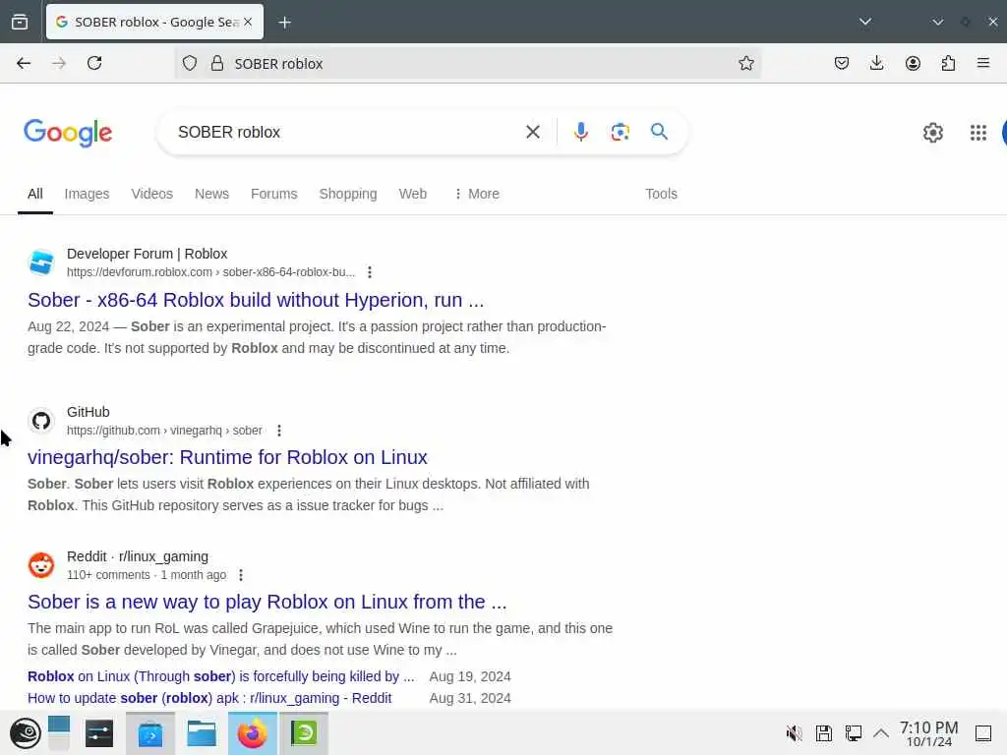The width and height of the screenshot is (1007, 755).
Task: Click the GitHub favicon
Action: pyautogui.click(x=41, y=421)
